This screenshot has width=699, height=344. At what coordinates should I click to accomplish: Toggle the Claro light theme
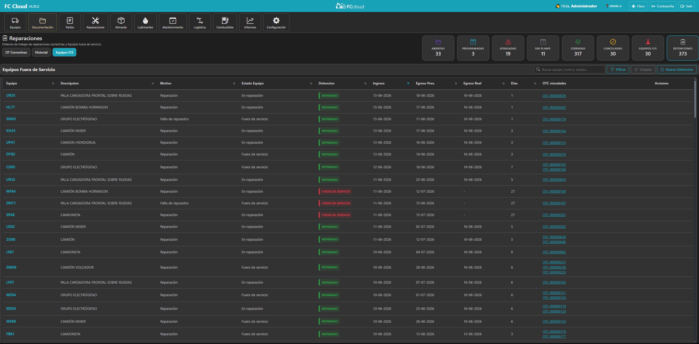click(638, 6)
